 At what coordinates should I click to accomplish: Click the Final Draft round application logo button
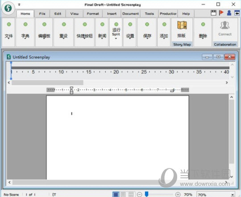click(8, 8)
